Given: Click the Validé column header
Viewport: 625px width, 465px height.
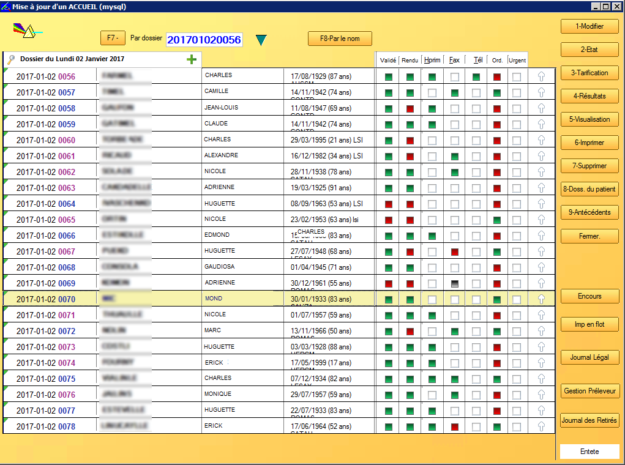Looking at the screenshot, I should (387, 60).
